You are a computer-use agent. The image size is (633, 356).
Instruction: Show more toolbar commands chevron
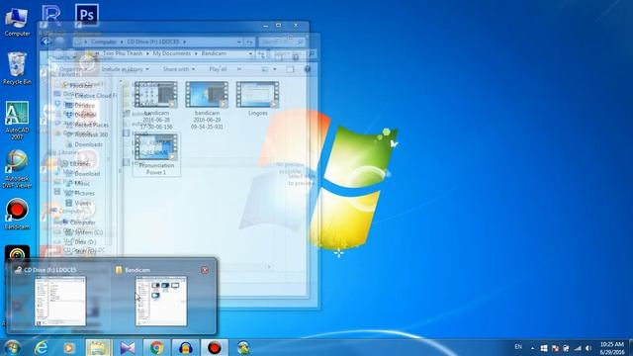point(239,69)
